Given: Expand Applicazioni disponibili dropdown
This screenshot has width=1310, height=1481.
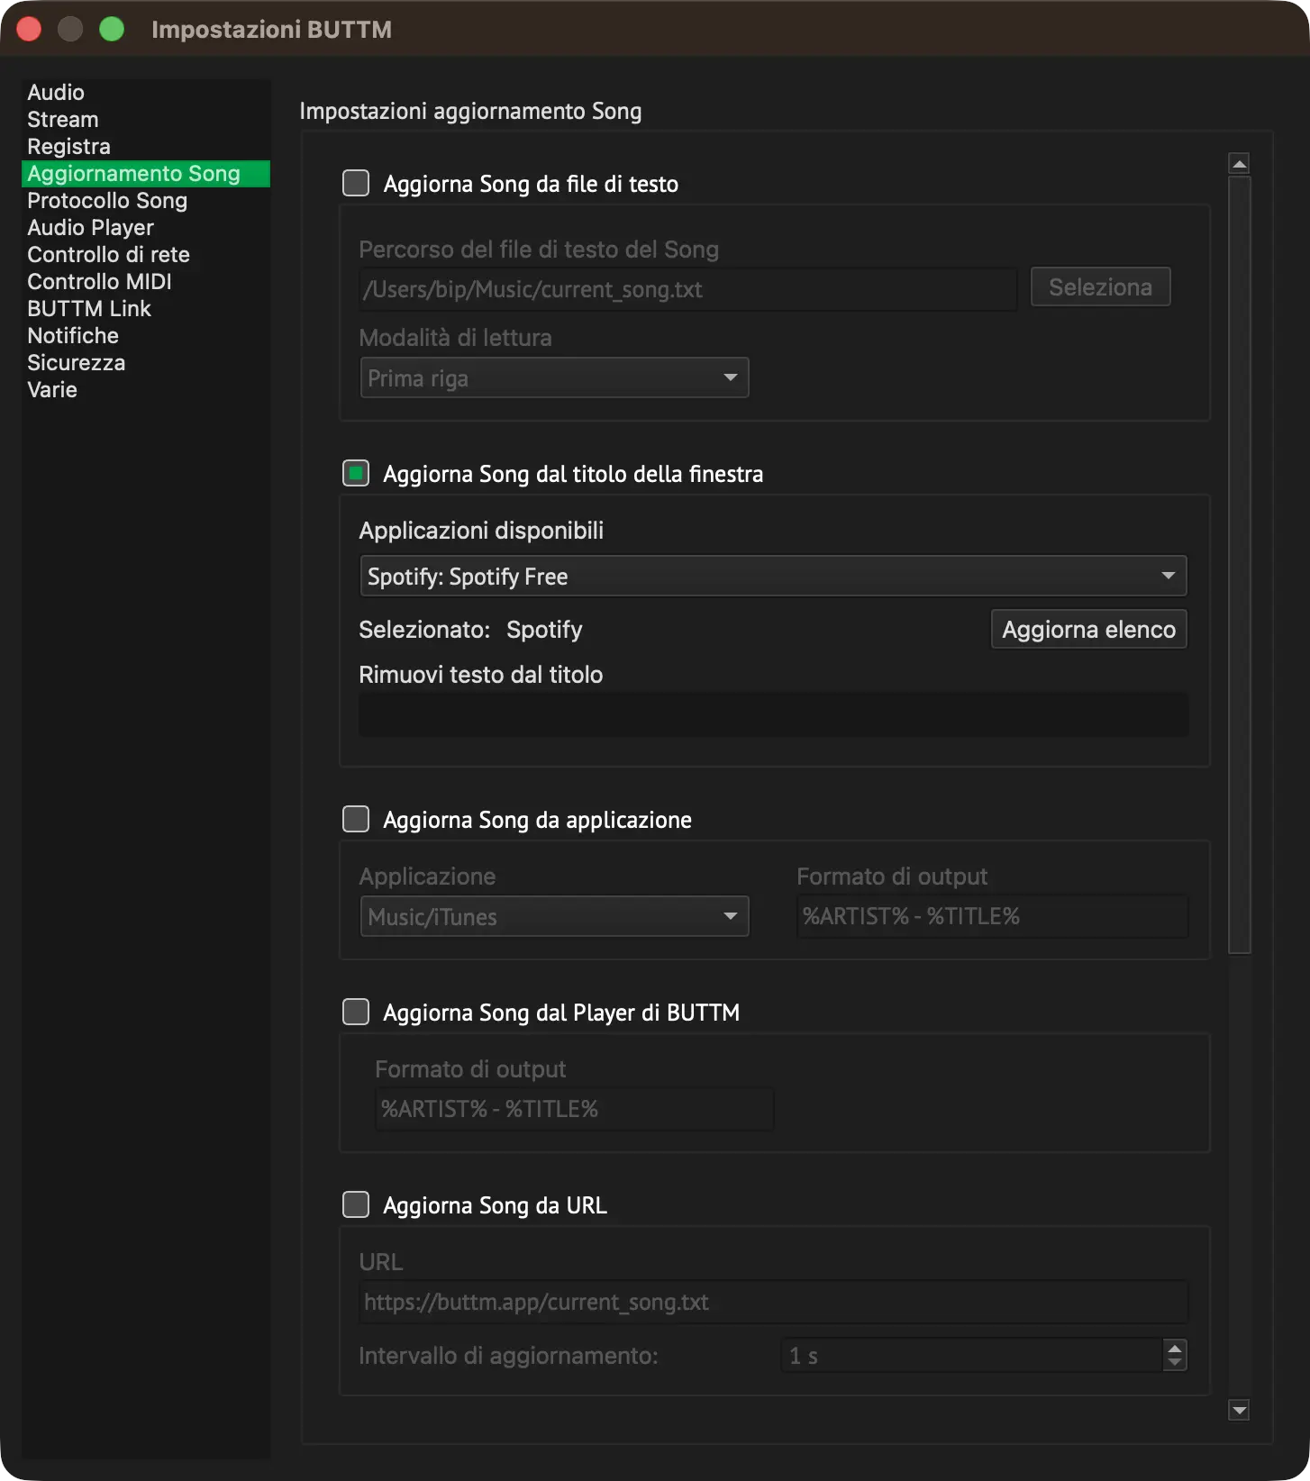Looking at the screenshot, I should click(x=773, y=576).
